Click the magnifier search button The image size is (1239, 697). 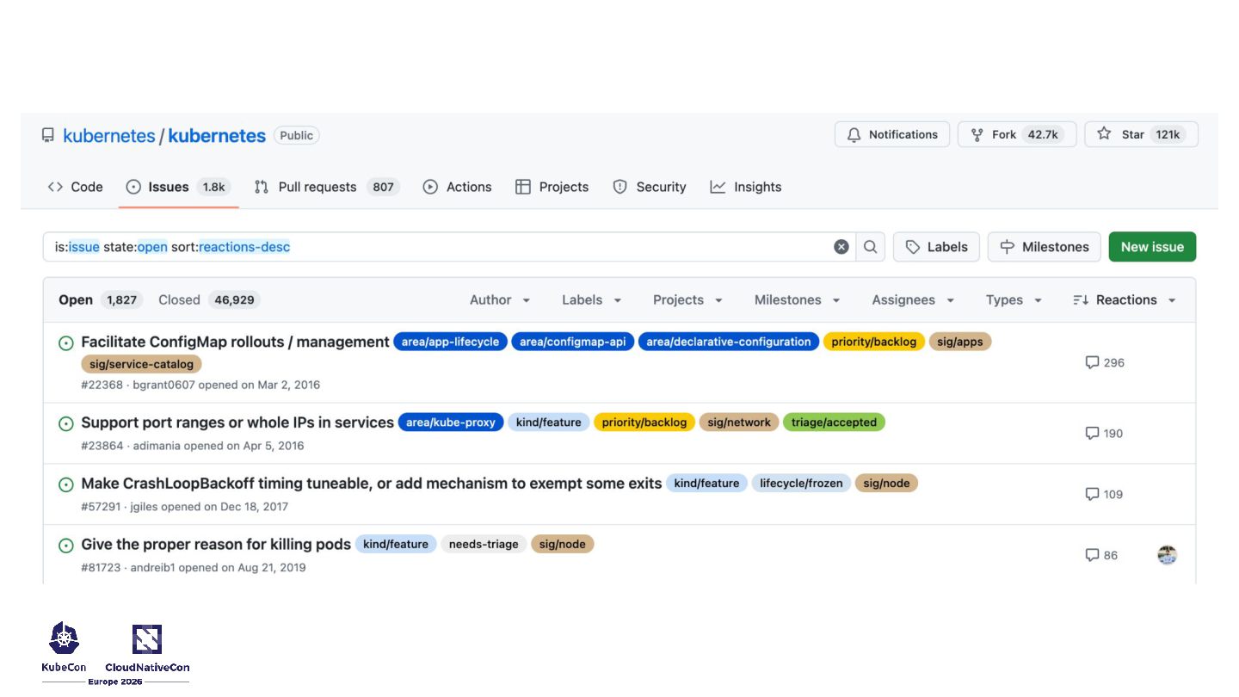tap(871, 247)
